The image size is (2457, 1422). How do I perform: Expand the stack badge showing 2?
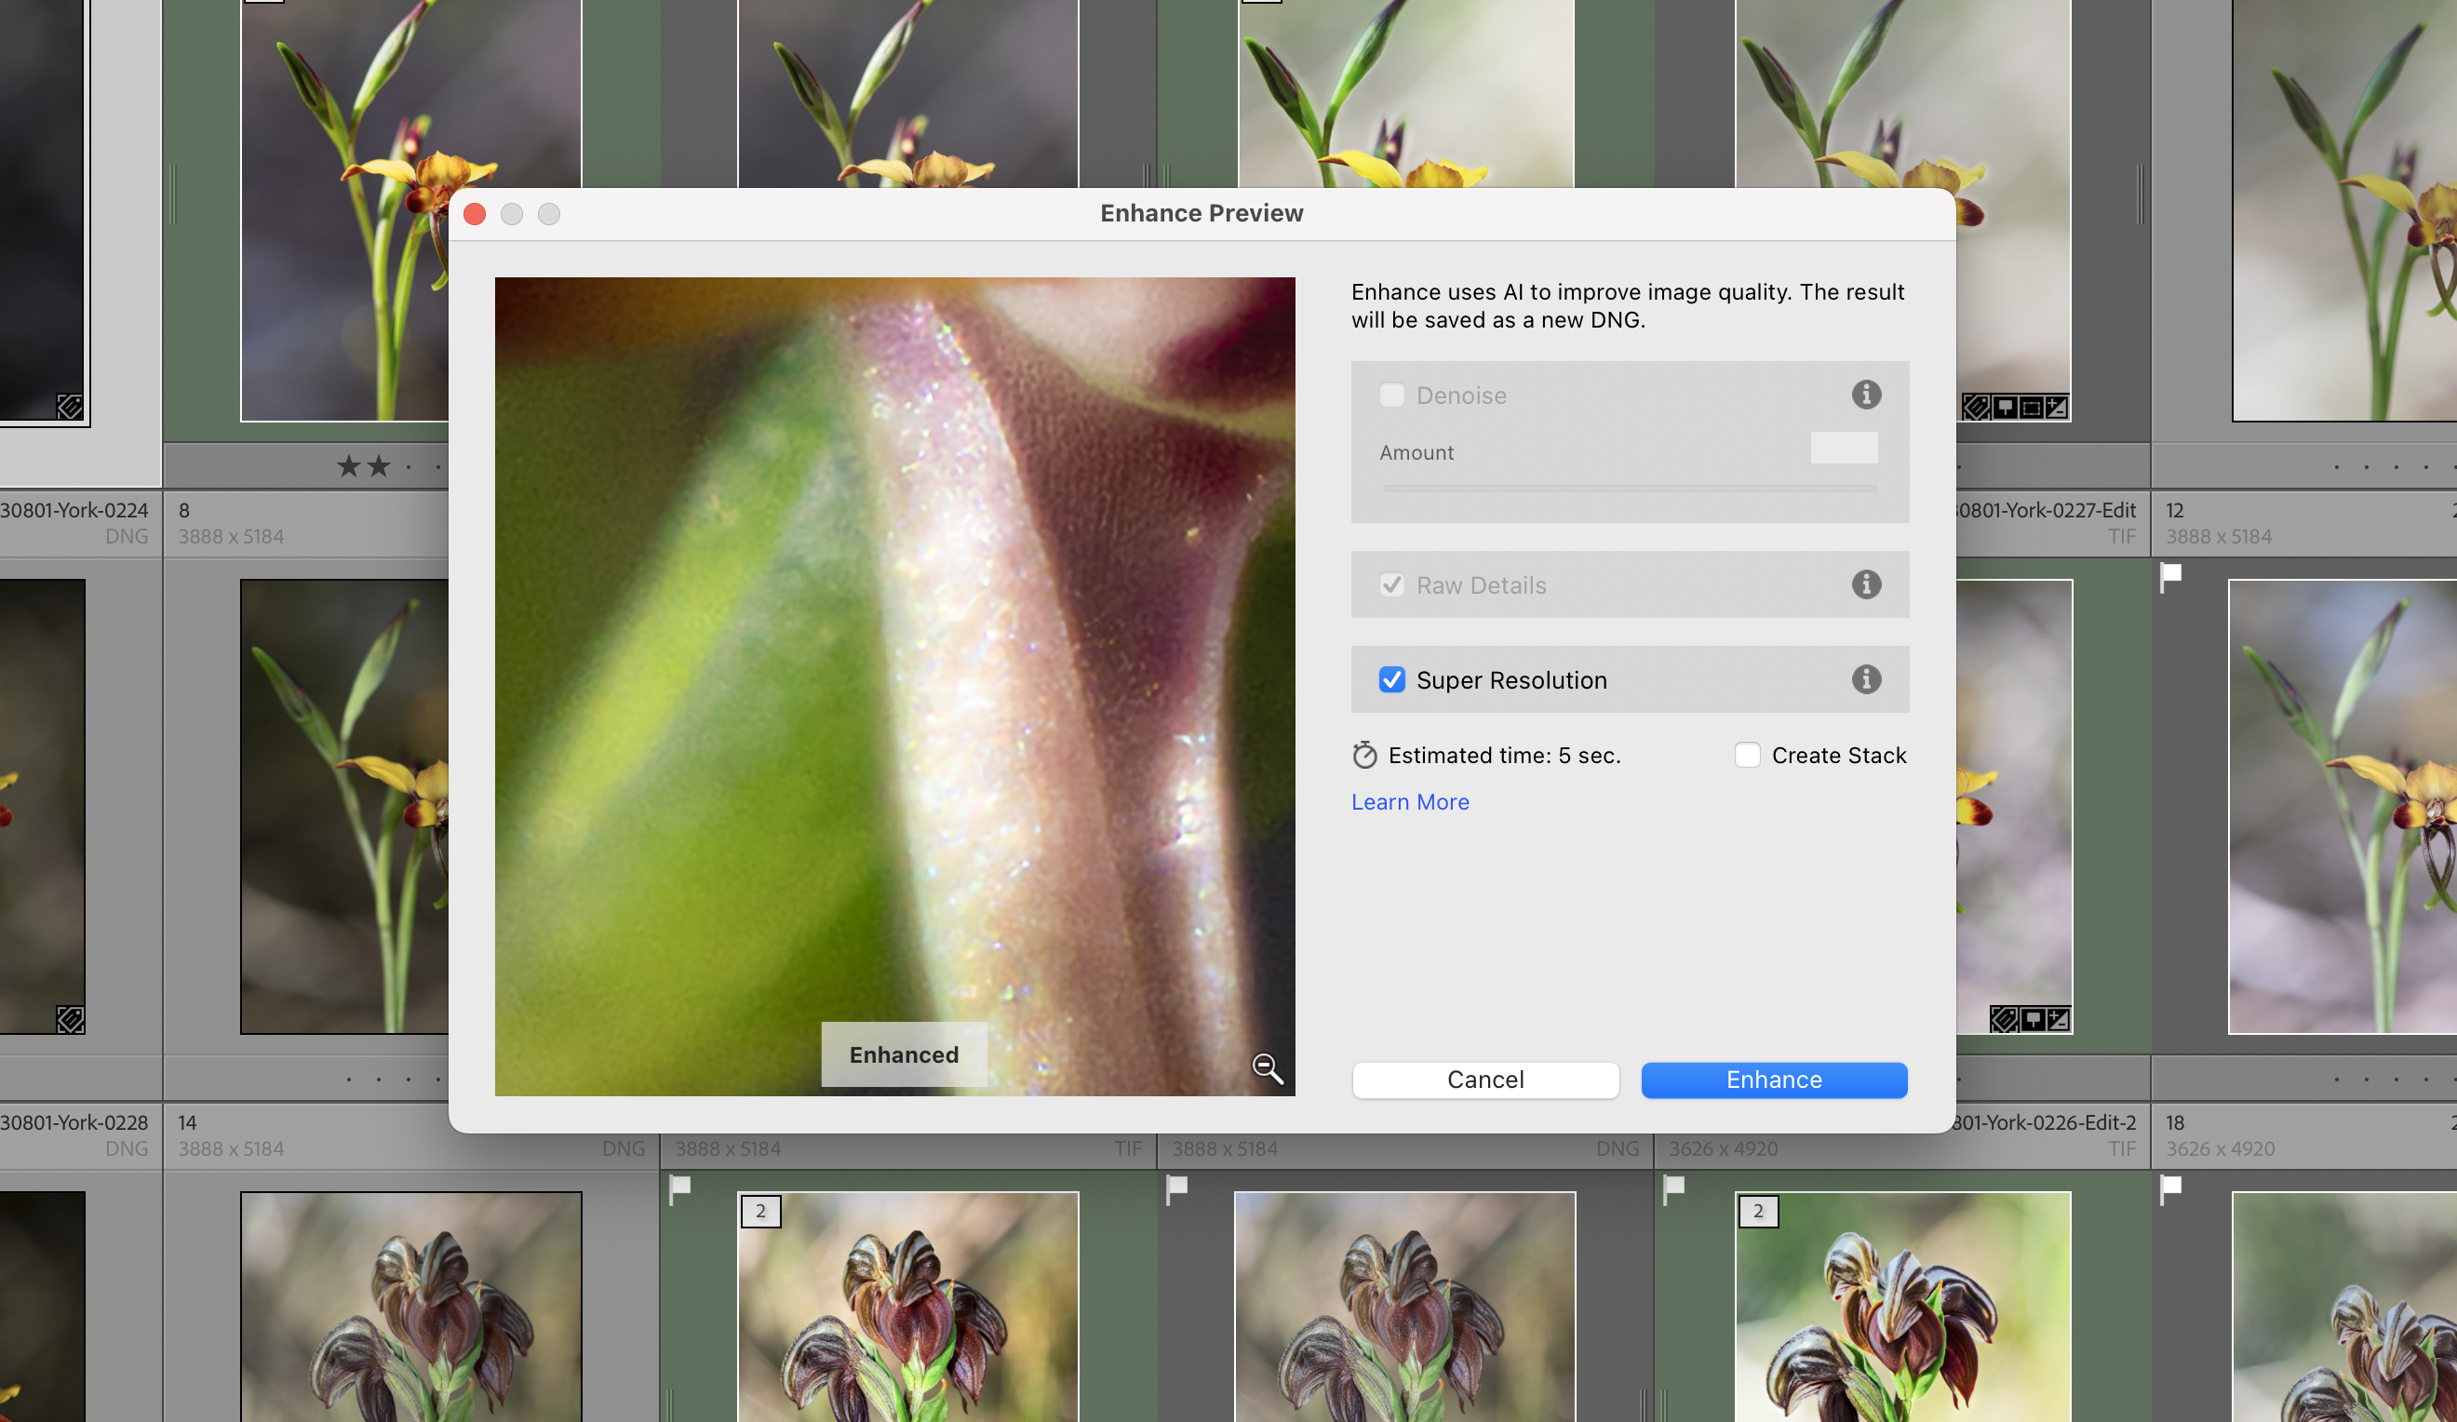760,1212
